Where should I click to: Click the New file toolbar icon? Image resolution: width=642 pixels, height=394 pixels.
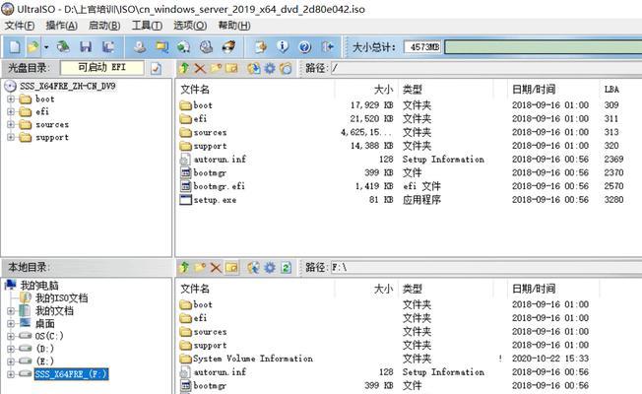tap(15, 46)
